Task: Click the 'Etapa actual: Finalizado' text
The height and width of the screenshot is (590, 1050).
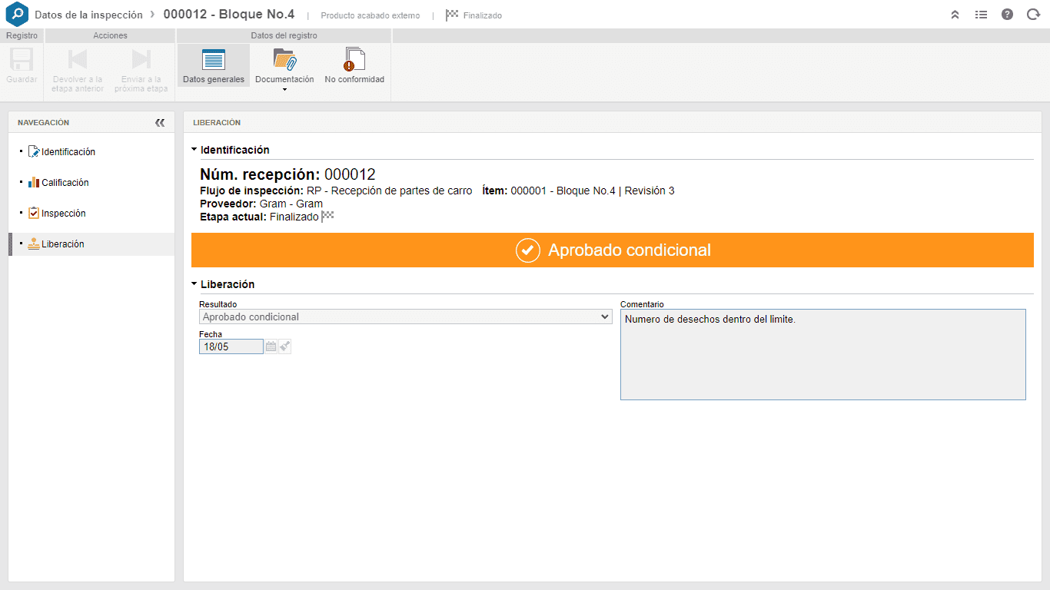Action: (259, 217)
